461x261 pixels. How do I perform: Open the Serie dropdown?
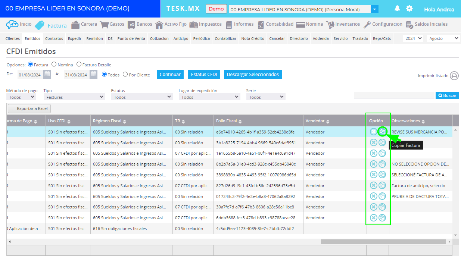point(266,97)
